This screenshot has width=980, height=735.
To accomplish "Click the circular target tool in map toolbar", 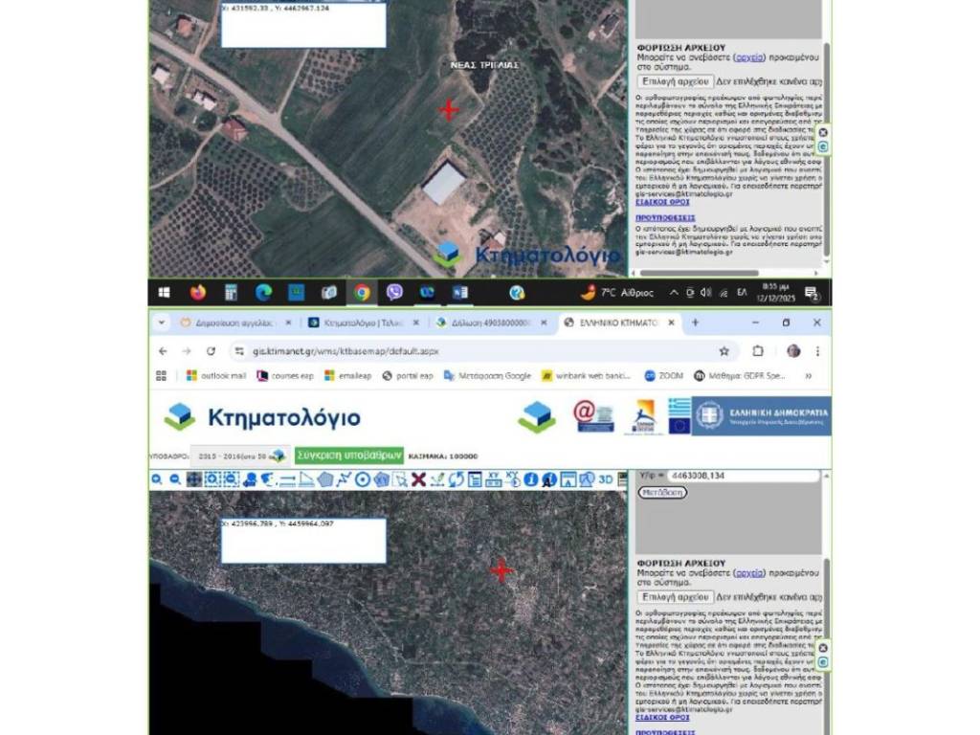I will point(363,479).
